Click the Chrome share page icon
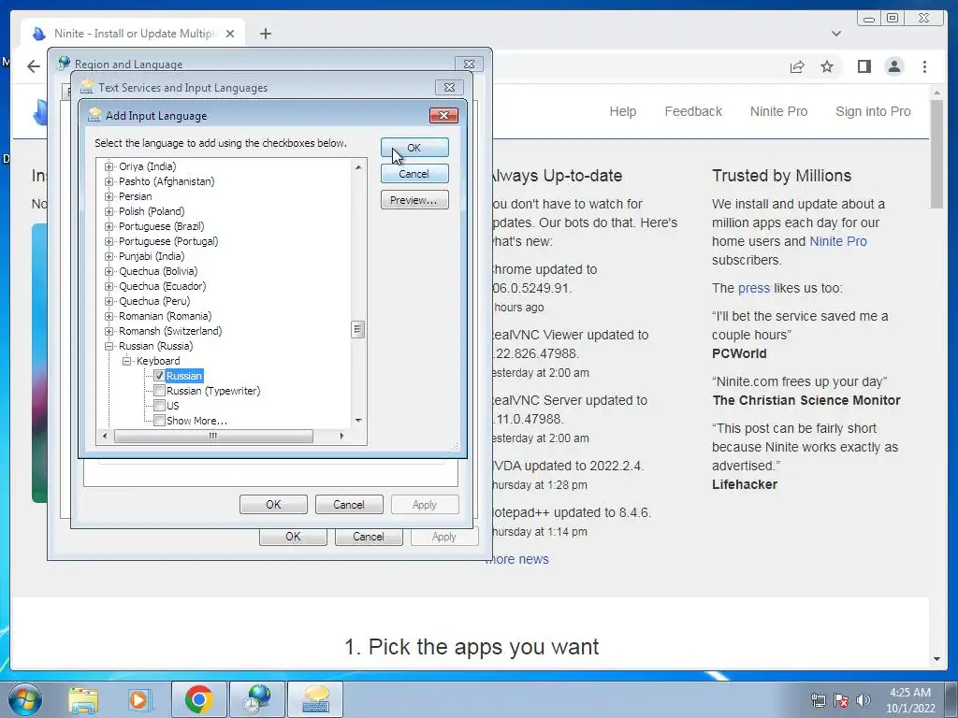Screen dimensions: 958x718 pyautogui.click(x=797, y=66)
